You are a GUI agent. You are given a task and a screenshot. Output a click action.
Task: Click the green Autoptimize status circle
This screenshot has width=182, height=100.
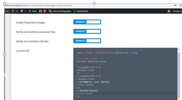[x=75, y=11]
